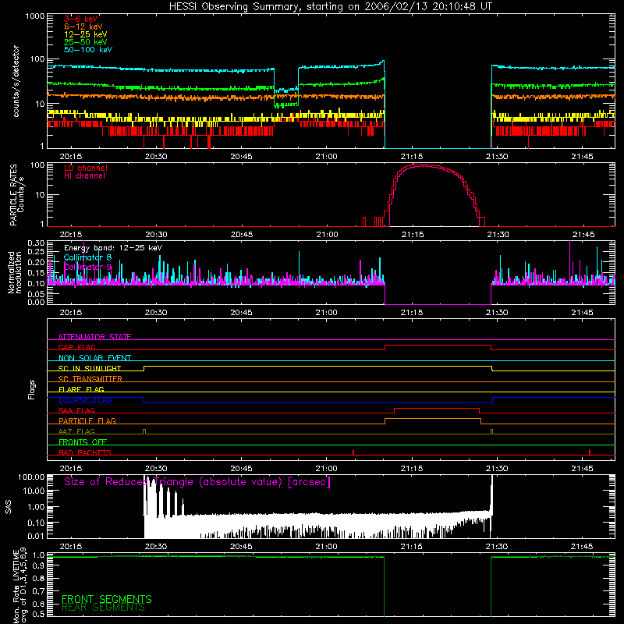Screen dimensions: 624x624
Task: Click the LO channel legend label
Action: tap(86, 168)
